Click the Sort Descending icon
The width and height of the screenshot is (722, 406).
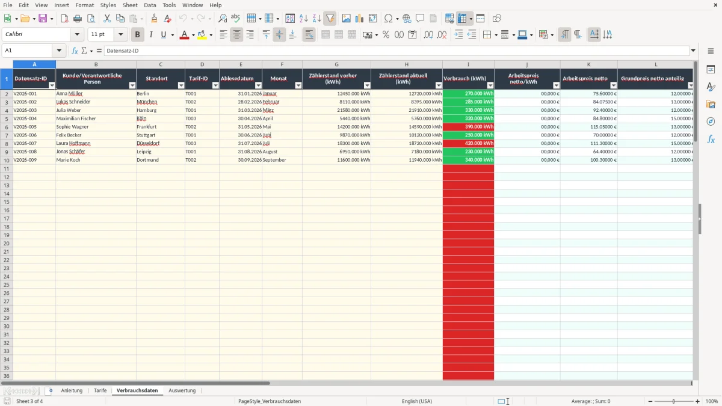click(316, 19)
